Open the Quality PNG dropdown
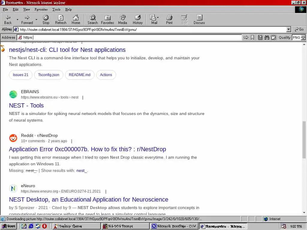The image size is (307, 230). point(303,37)
